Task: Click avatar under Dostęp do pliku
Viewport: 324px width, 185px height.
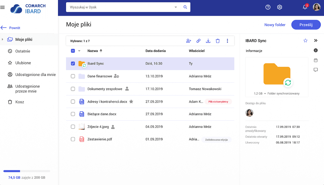Action: tap(249, 113)
